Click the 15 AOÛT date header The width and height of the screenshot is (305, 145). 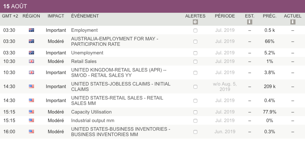pyautogui.click(x=15, y=6)
